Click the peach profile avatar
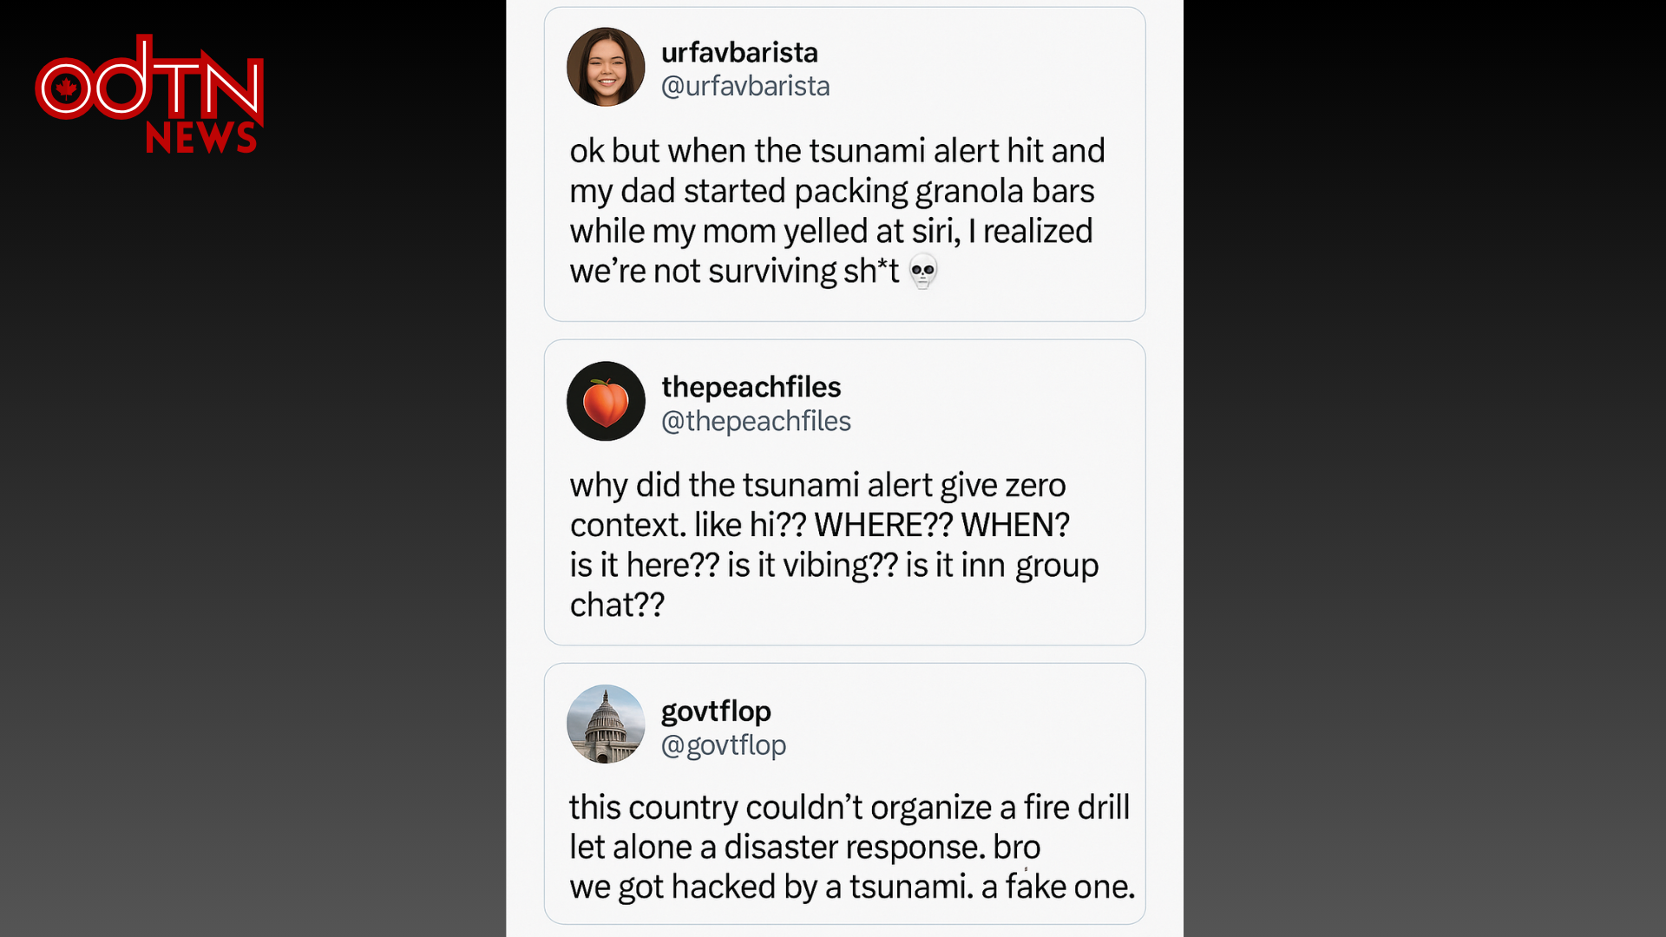Screen dimensions: 1666x937 [x=606, y=402]
